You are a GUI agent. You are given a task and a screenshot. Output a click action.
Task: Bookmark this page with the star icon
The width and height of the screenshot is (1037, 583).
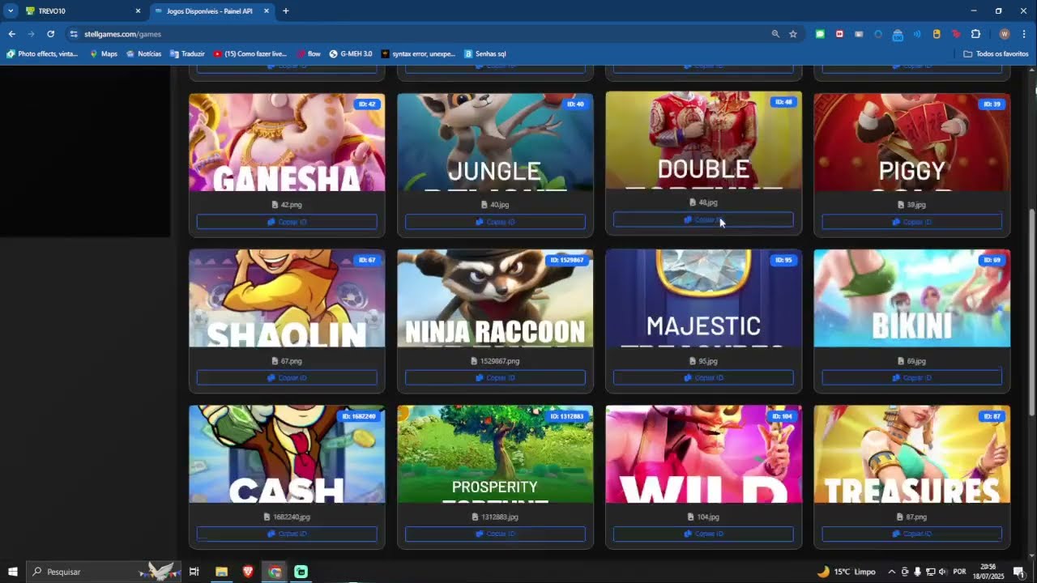pos(793,34)
